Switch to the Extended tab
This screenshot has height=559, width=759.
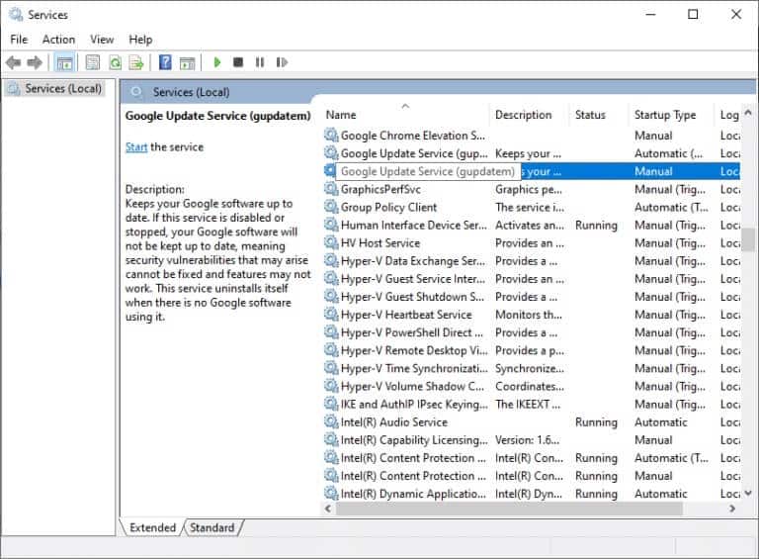point(152,527)
